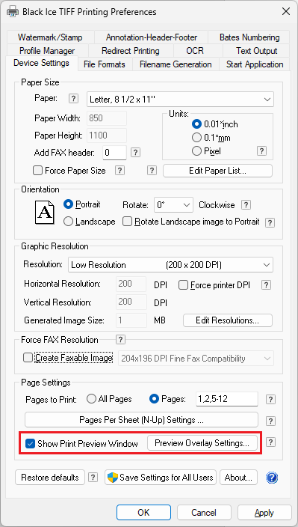This screenshot has width=298, height=527.
Task: Click Restore defaults button
Action: (x=50, y=478)
